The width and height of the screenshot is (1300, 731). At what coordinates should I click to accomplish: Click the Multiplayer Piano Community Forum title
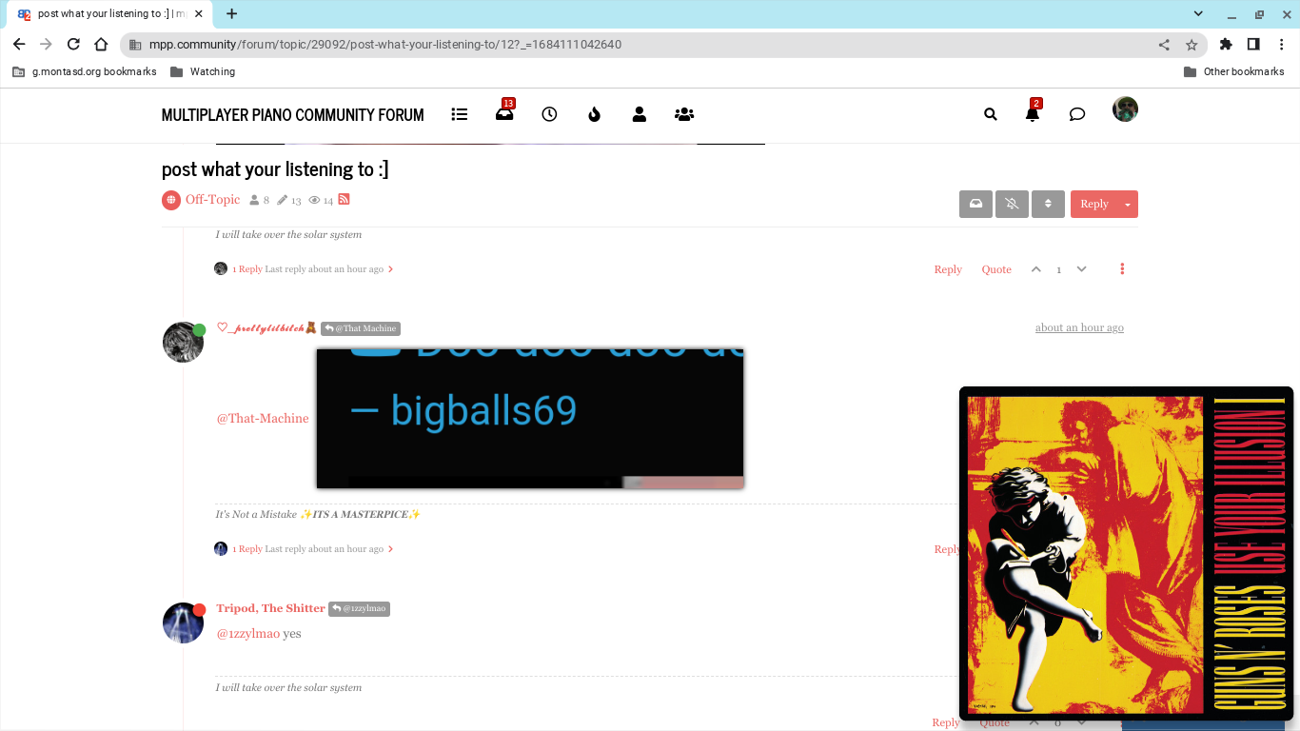(x=292, y=114)
